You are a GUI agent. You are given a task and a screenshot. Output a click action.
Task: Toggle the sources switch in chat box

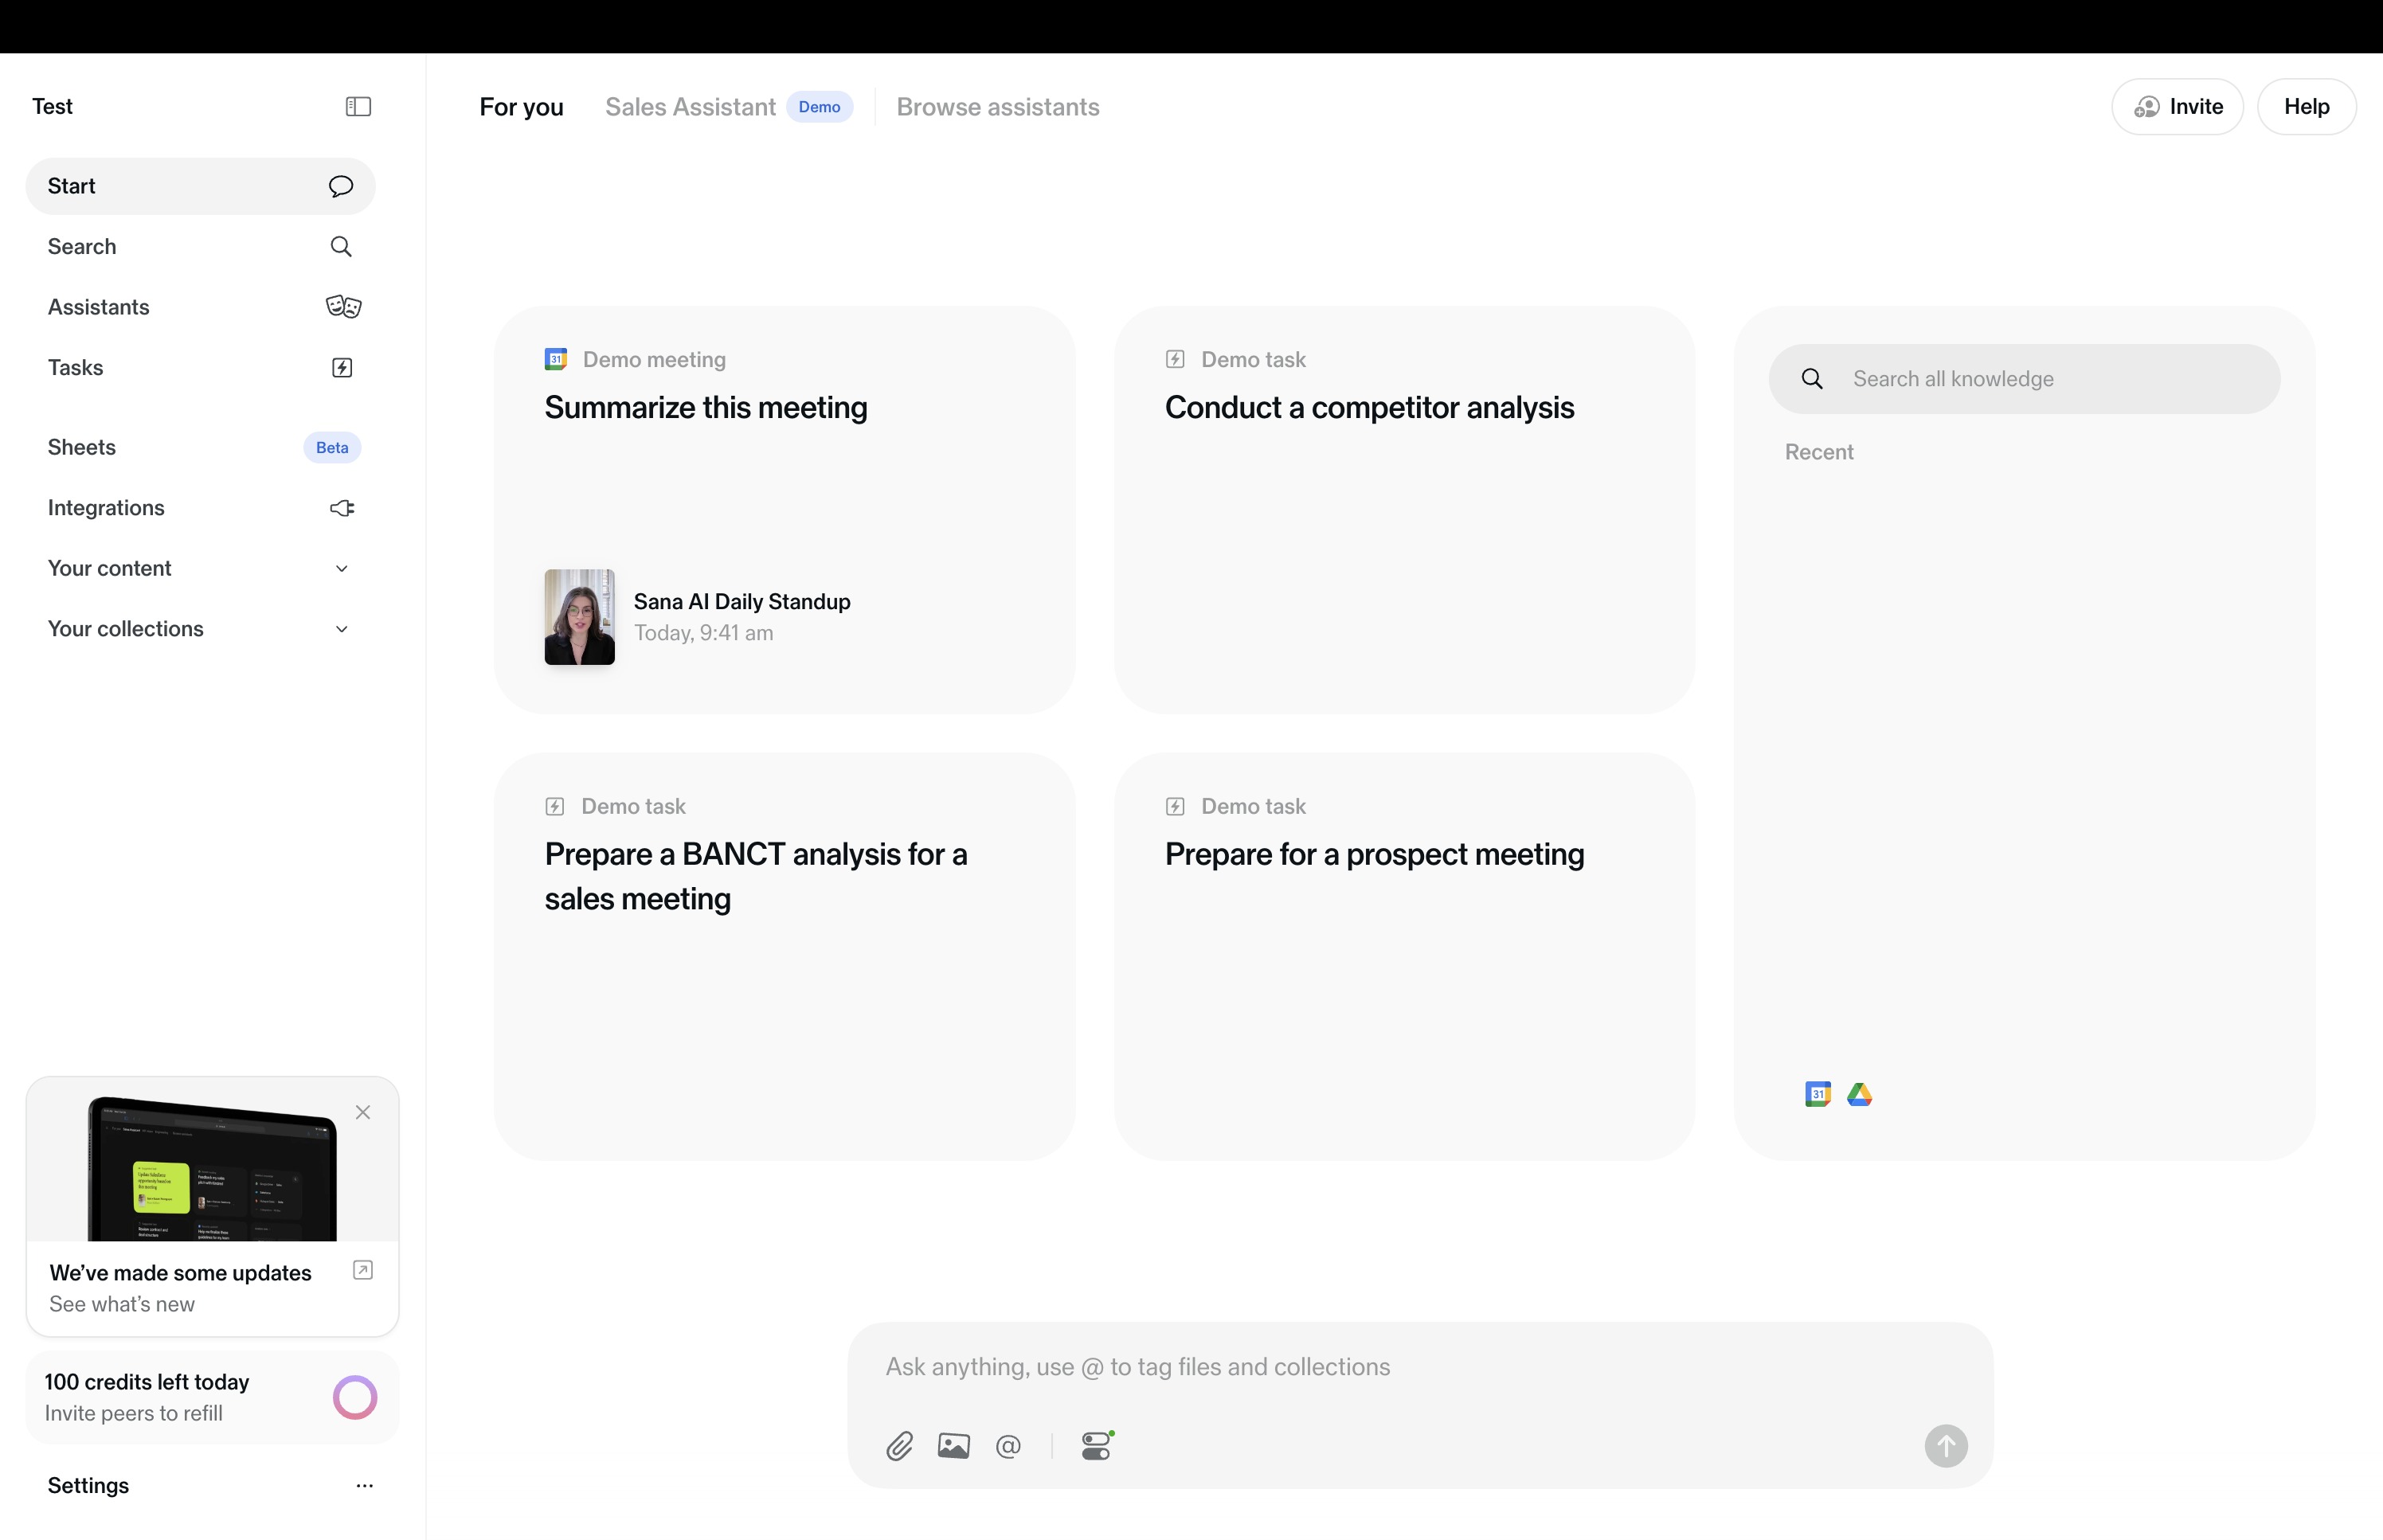(1096, 1446)
